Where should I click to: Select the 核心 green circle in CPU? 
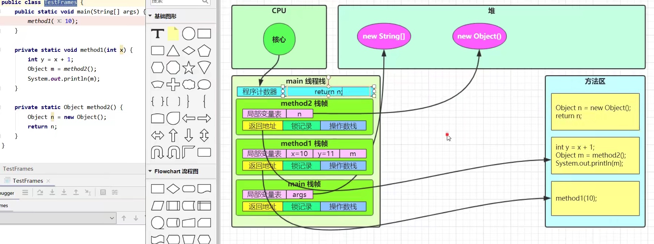click(279, 39)
